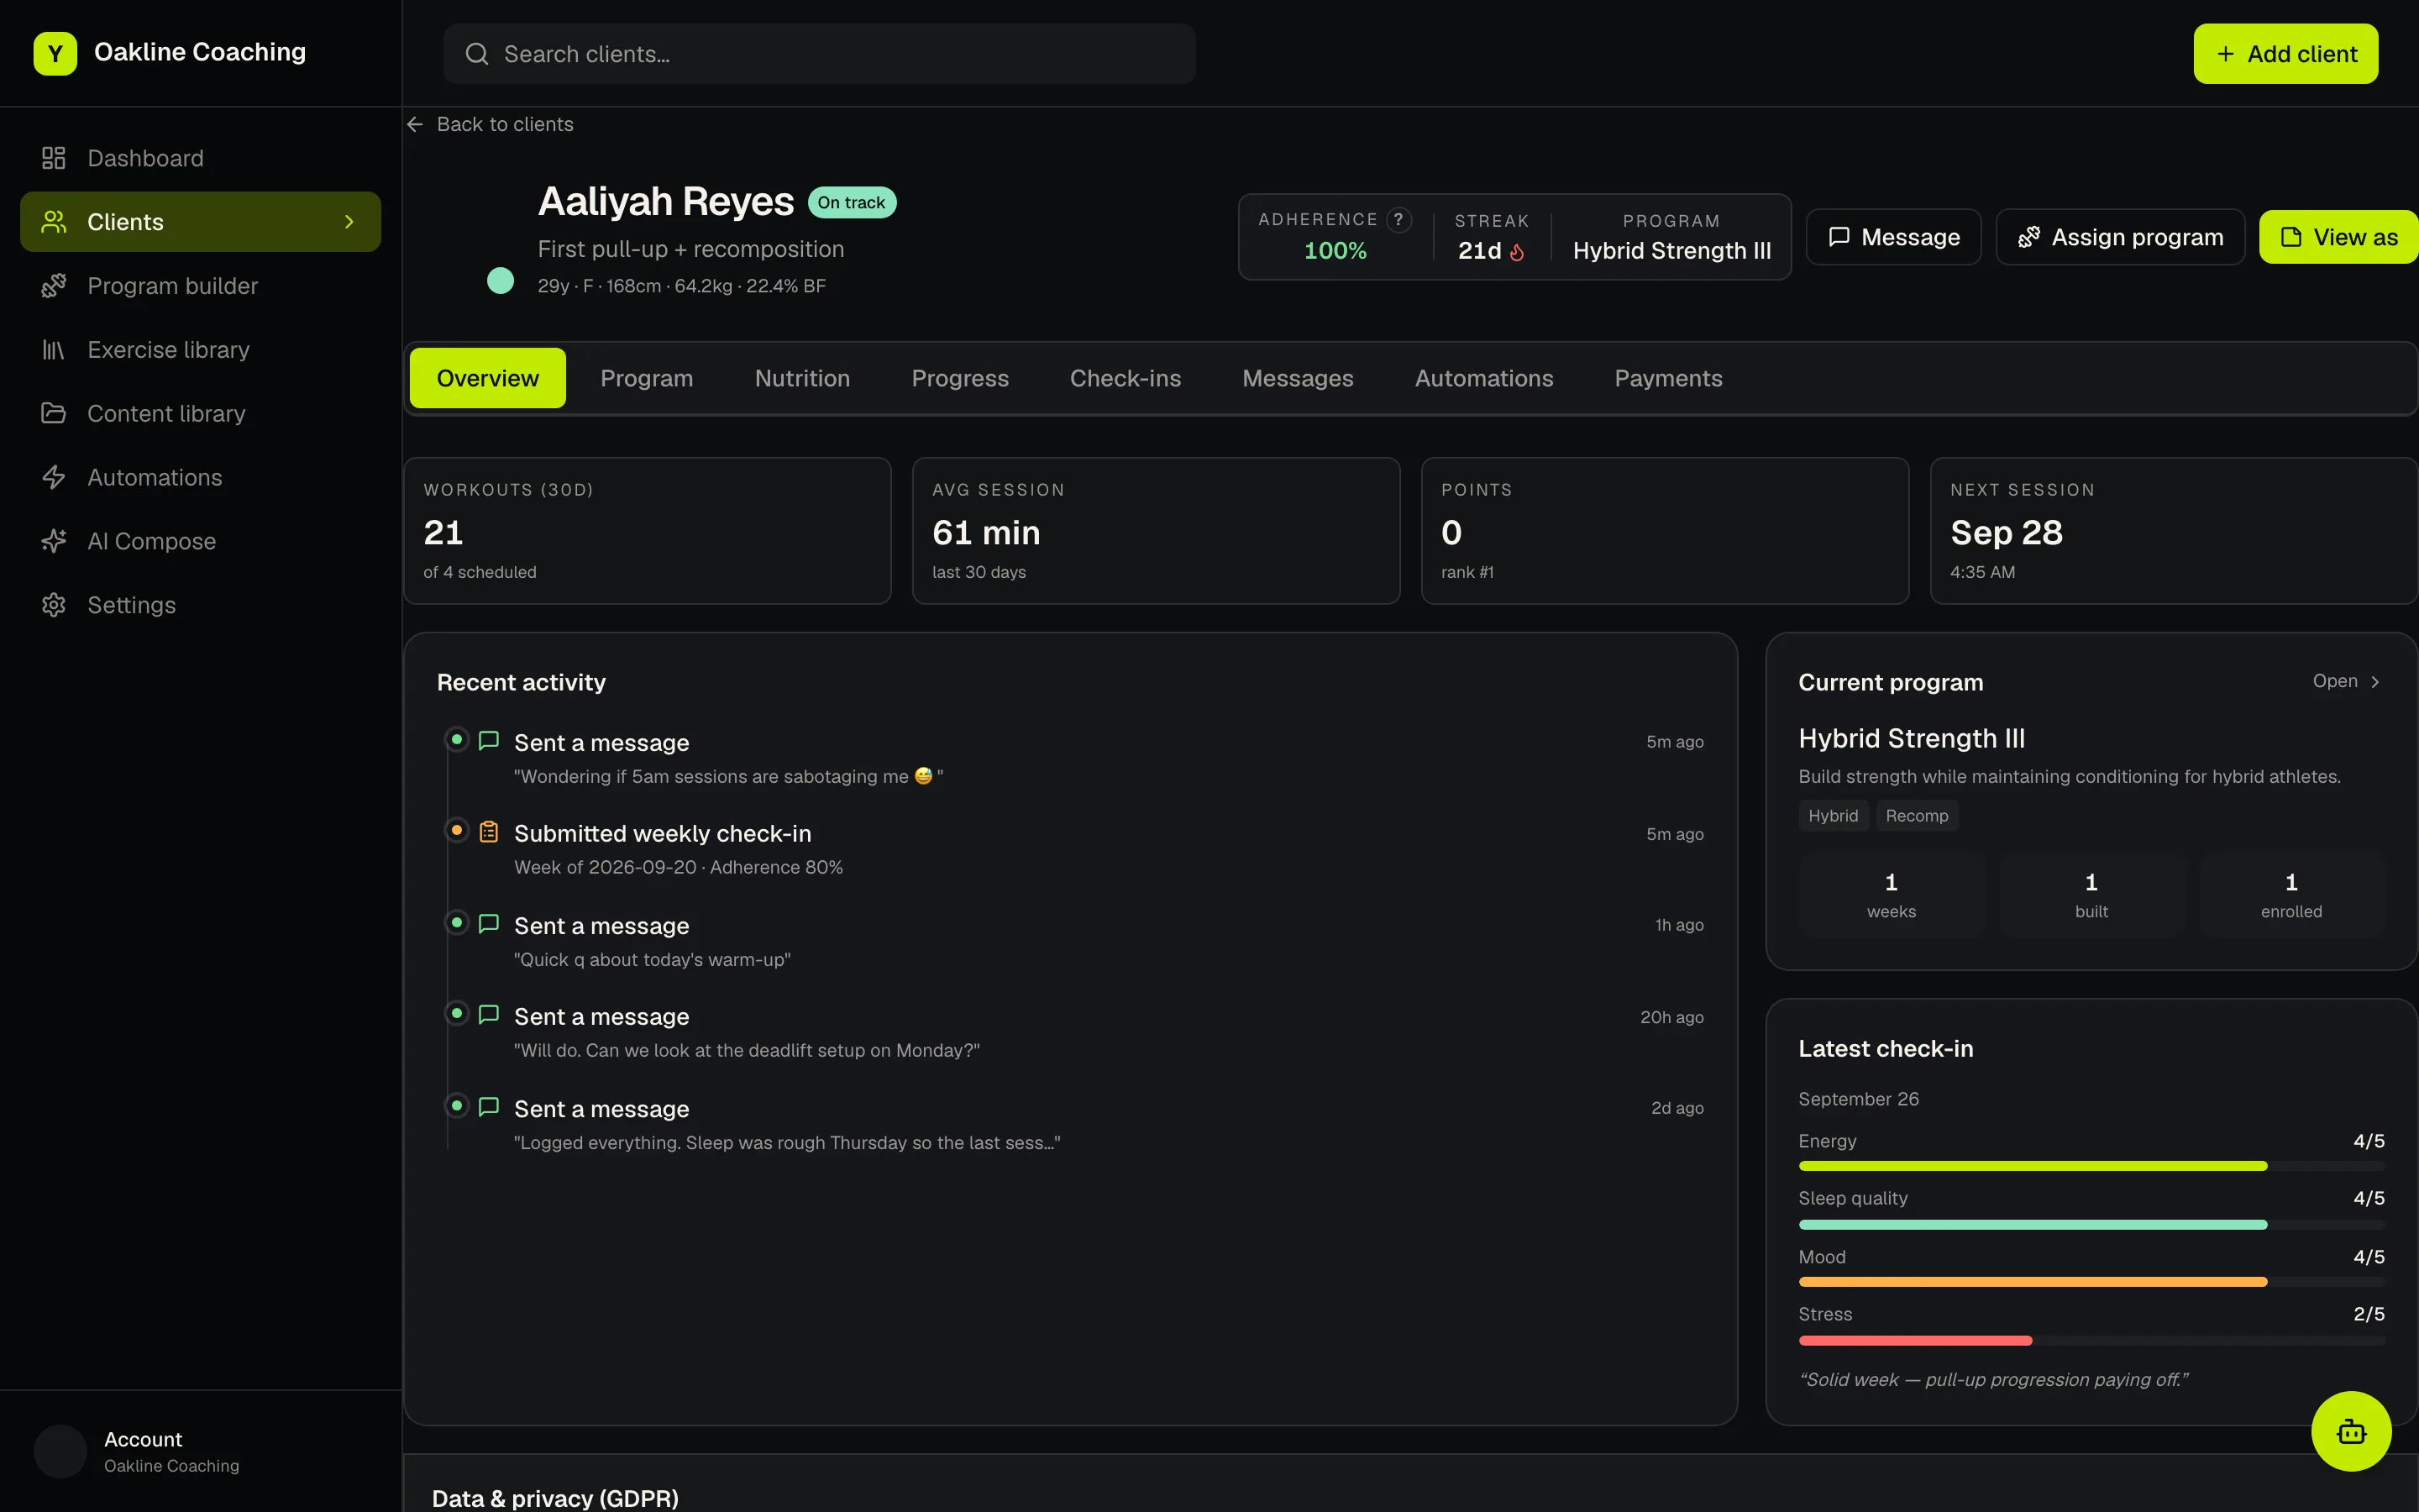The width and height of the screenshot is (2419, 1512).
Task: Click the On track status badge
Action: click(851, 202)
